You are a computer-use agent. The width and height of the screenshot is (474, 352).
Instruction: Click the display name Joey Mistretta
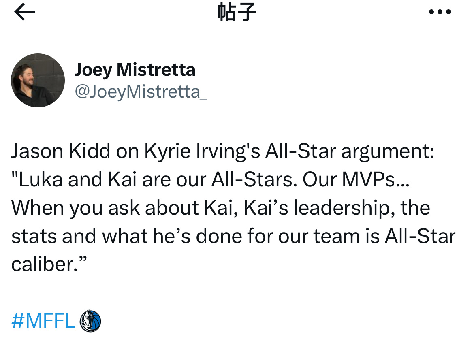click(135, 70)
